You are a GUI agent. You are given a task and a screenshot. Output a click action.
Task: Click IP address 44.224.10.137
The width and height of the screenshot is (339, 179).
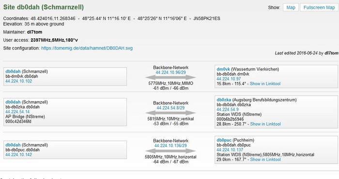(x=230, y=150)
